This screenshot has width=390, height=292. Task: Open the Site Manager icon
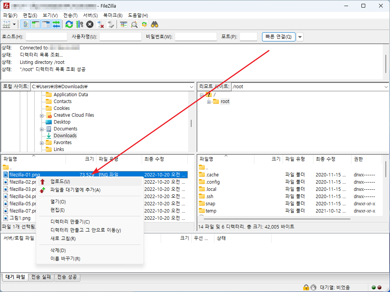[6, 24]
